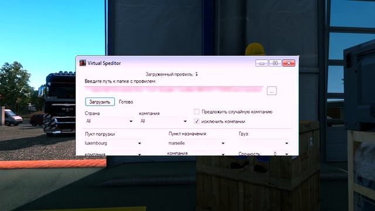Click the Груз label
Screen dimensions: 375x211
click(x=244, y=134)
